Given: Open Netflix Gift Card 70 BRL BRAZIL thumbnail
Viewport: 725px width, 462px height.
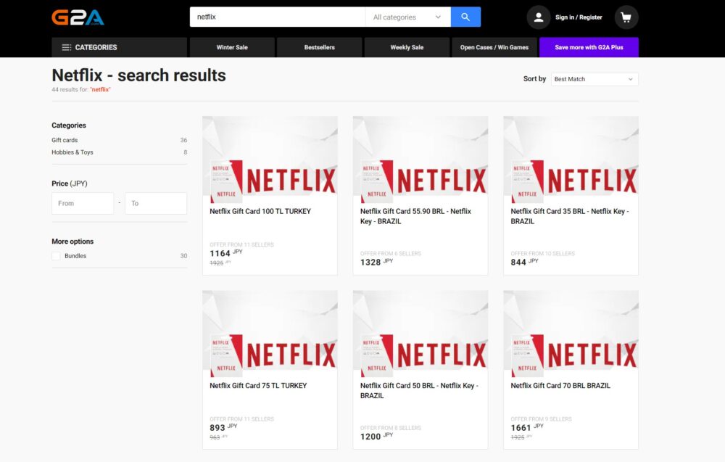Looking at the screenshot, I should (x=571, y=334).
